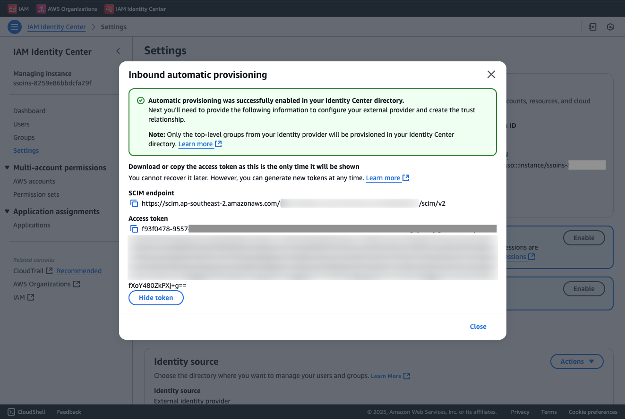This screenshot has width=625, height=419.
Task: Open Learn more about generating new tokens
Action: 384,178
